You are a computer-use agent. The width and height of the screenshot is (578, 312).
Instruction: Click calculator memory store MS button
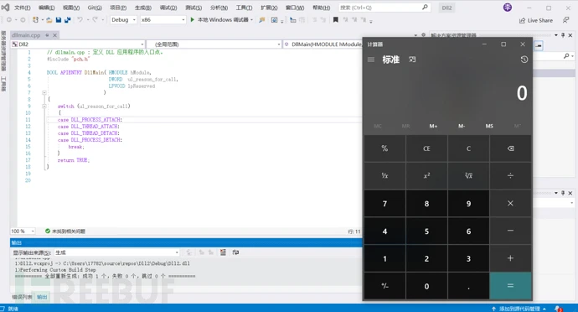click(489, 127)
